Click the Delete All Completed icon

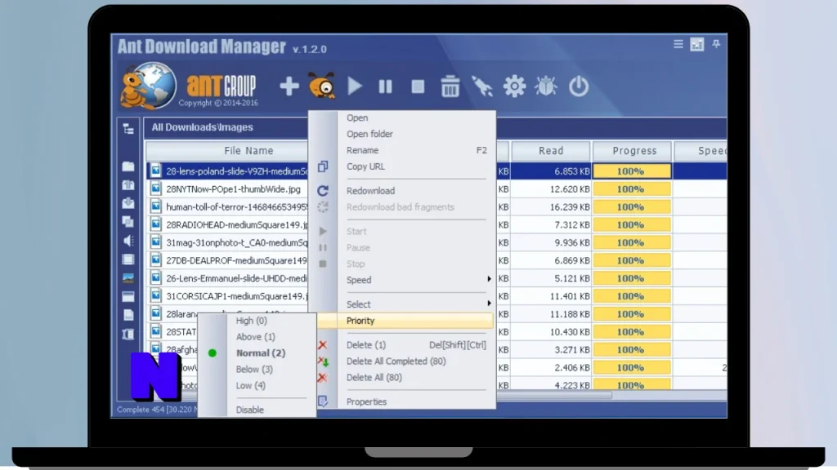coord(323,361)
